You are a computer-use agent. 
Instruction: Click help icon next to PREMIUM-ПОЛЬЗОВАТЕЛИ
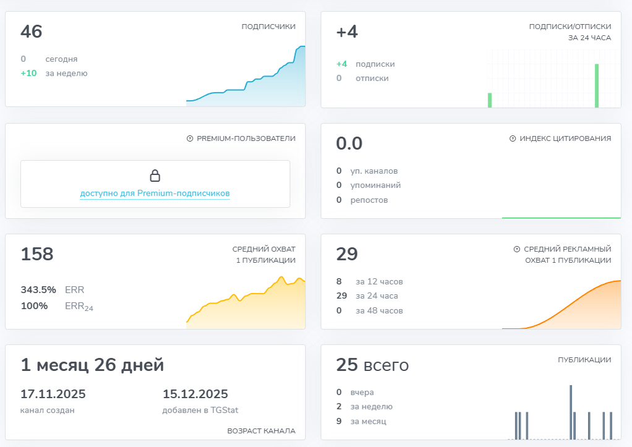[190, 138]
